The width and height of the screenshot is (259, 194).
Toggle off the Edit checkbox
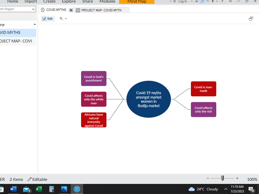click(44, 18)
